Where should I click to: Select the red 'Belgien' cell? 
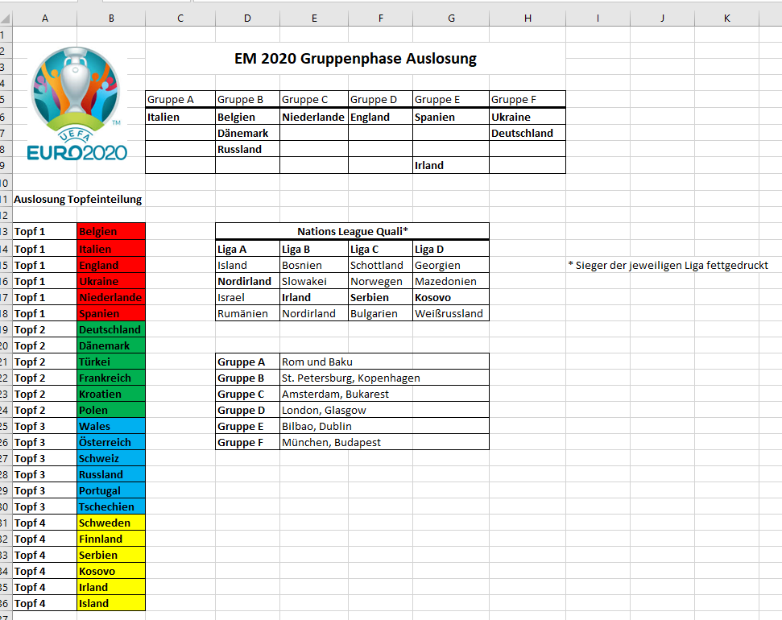pyautogui.click(x=111, y=231)
